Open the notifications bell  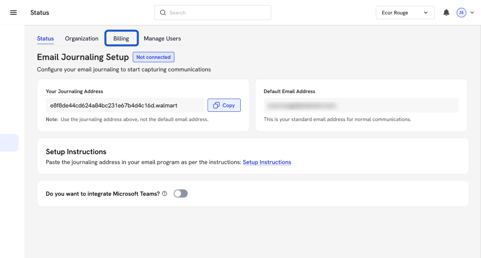click(446, 13)
